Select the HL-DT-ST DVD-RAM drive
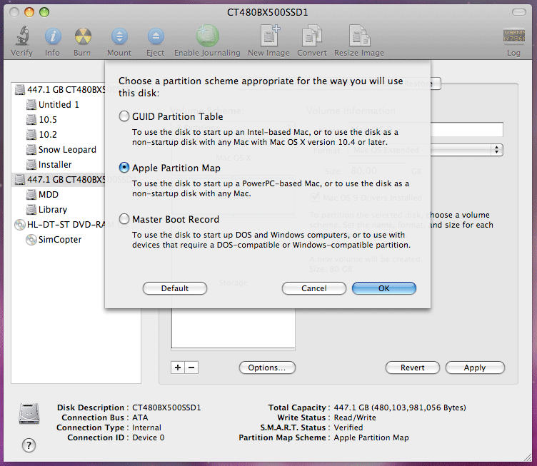The width and height of the screenshot is (537, 466). [x=59, y=225]
